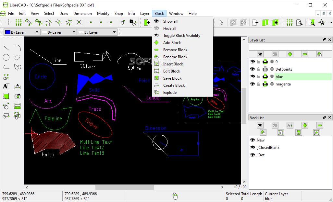Screen dimensions: 333x202
Task: Click the horizontal scrollbar thumb below the drawing
Action: 124,187
